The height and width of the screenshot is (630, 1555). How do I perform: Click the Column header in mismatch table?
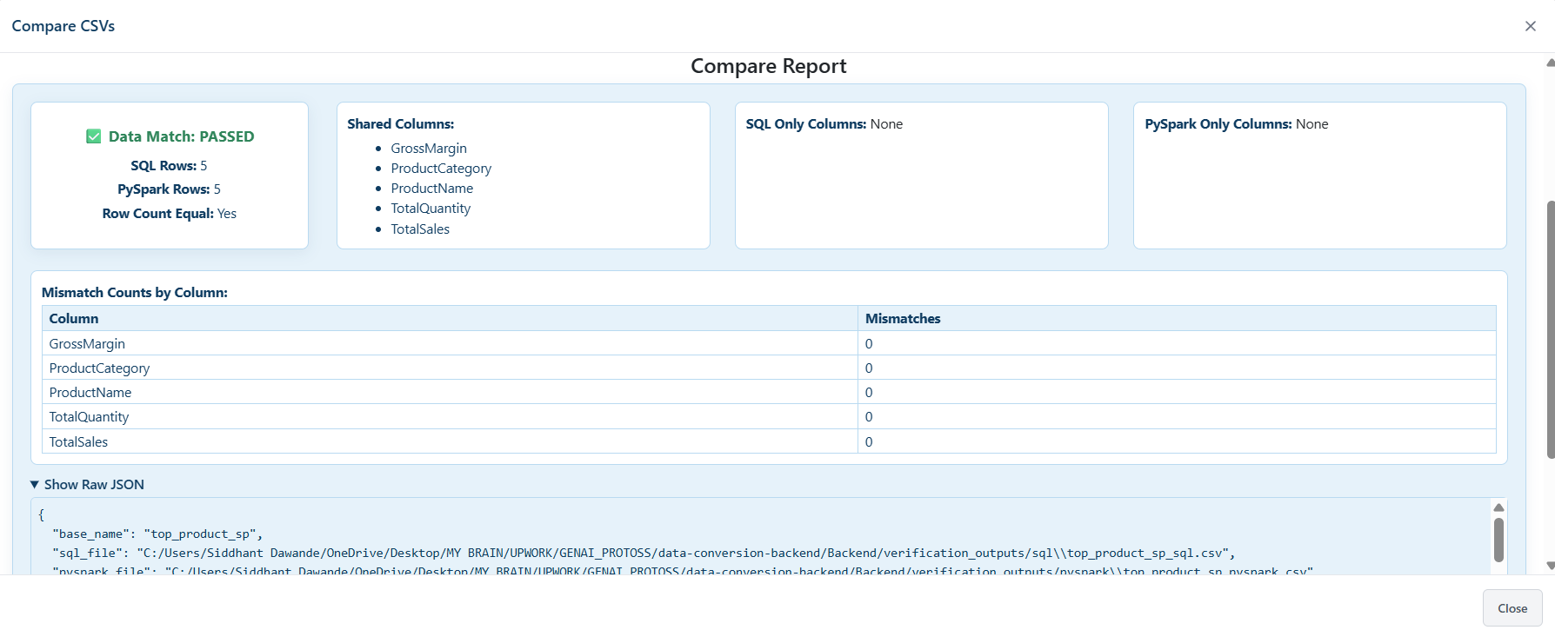point(74,319)
